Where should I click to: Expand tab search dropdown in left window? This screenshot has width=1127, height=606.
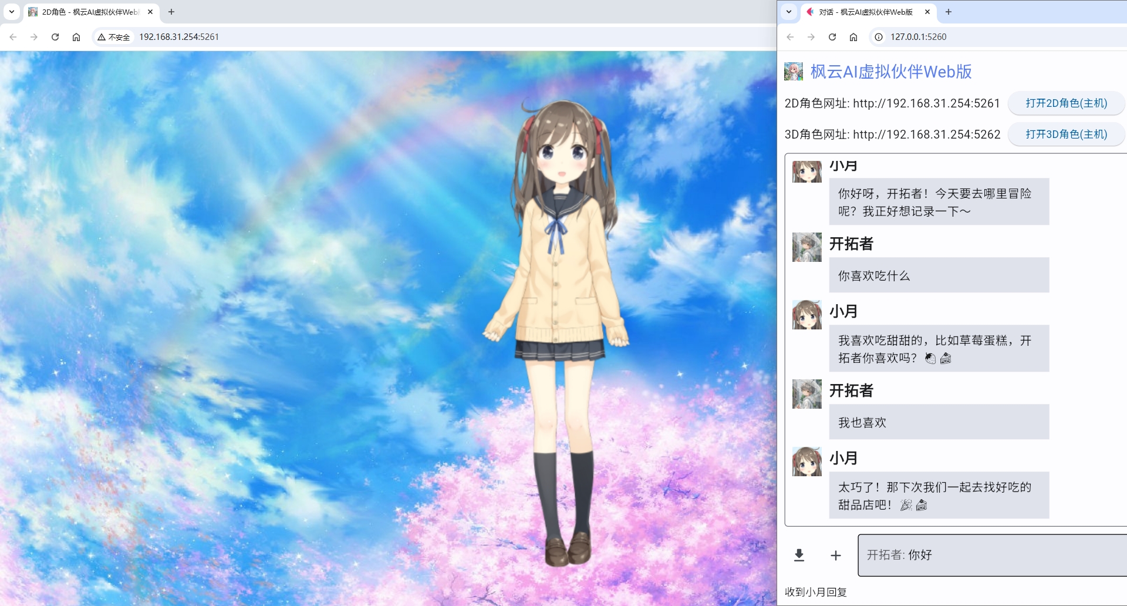[x=12, y=12]
